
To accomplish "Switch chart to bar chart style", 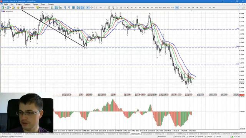I will 52,8.
